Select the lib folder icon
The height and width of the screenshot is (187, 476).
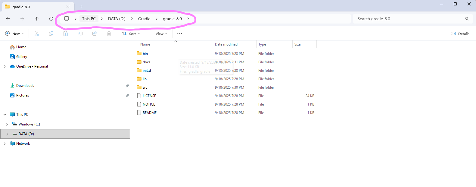coord(139,79)
